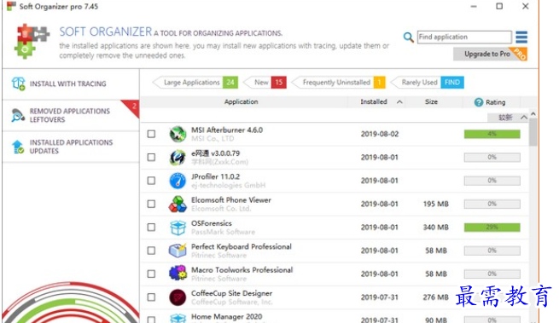Click the e网通 0% rating bar
Viewport: 559px width, 323px height.
point(492,158)
